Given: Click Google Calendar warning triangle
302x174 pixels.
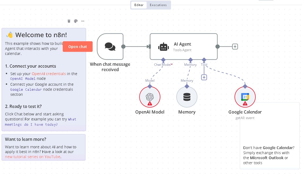Looking at the screenshot, I should pos(245,104).
